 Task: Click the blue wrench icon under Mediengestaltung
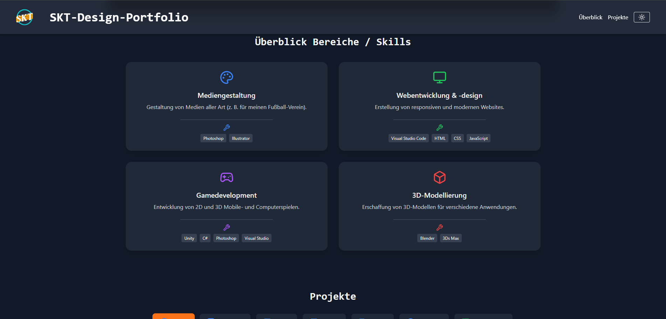pyautogui.click(x=226, y=128)
